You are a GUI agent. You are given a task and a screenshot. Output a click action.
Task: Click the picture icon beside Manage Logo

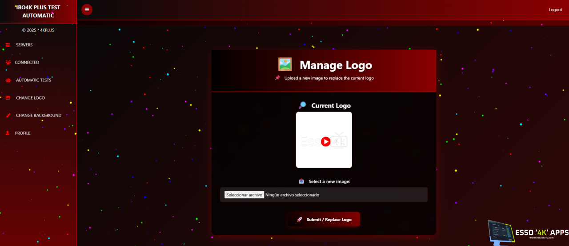click(285, 65)
